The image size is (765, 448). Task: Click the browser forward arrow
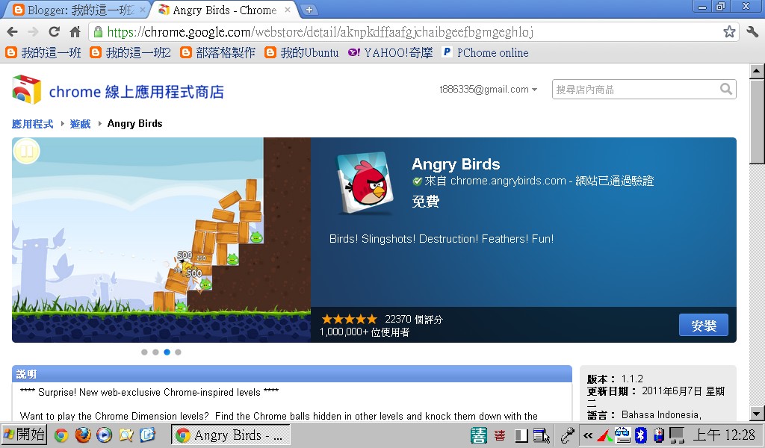[x=33, y=32]
